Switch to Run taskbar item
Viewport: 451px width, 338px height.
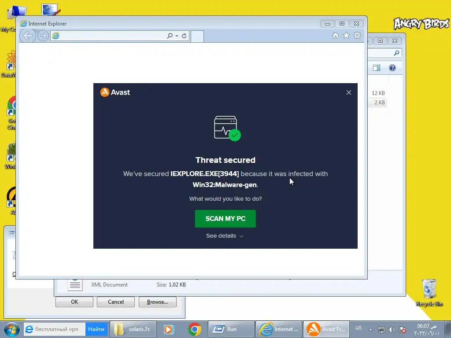231,329
